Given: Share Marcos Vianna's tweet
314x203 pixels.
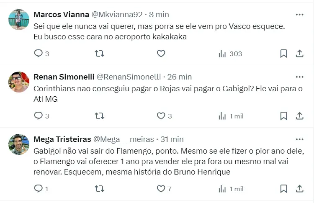Looking at the screenshot, I should point(299,54).
